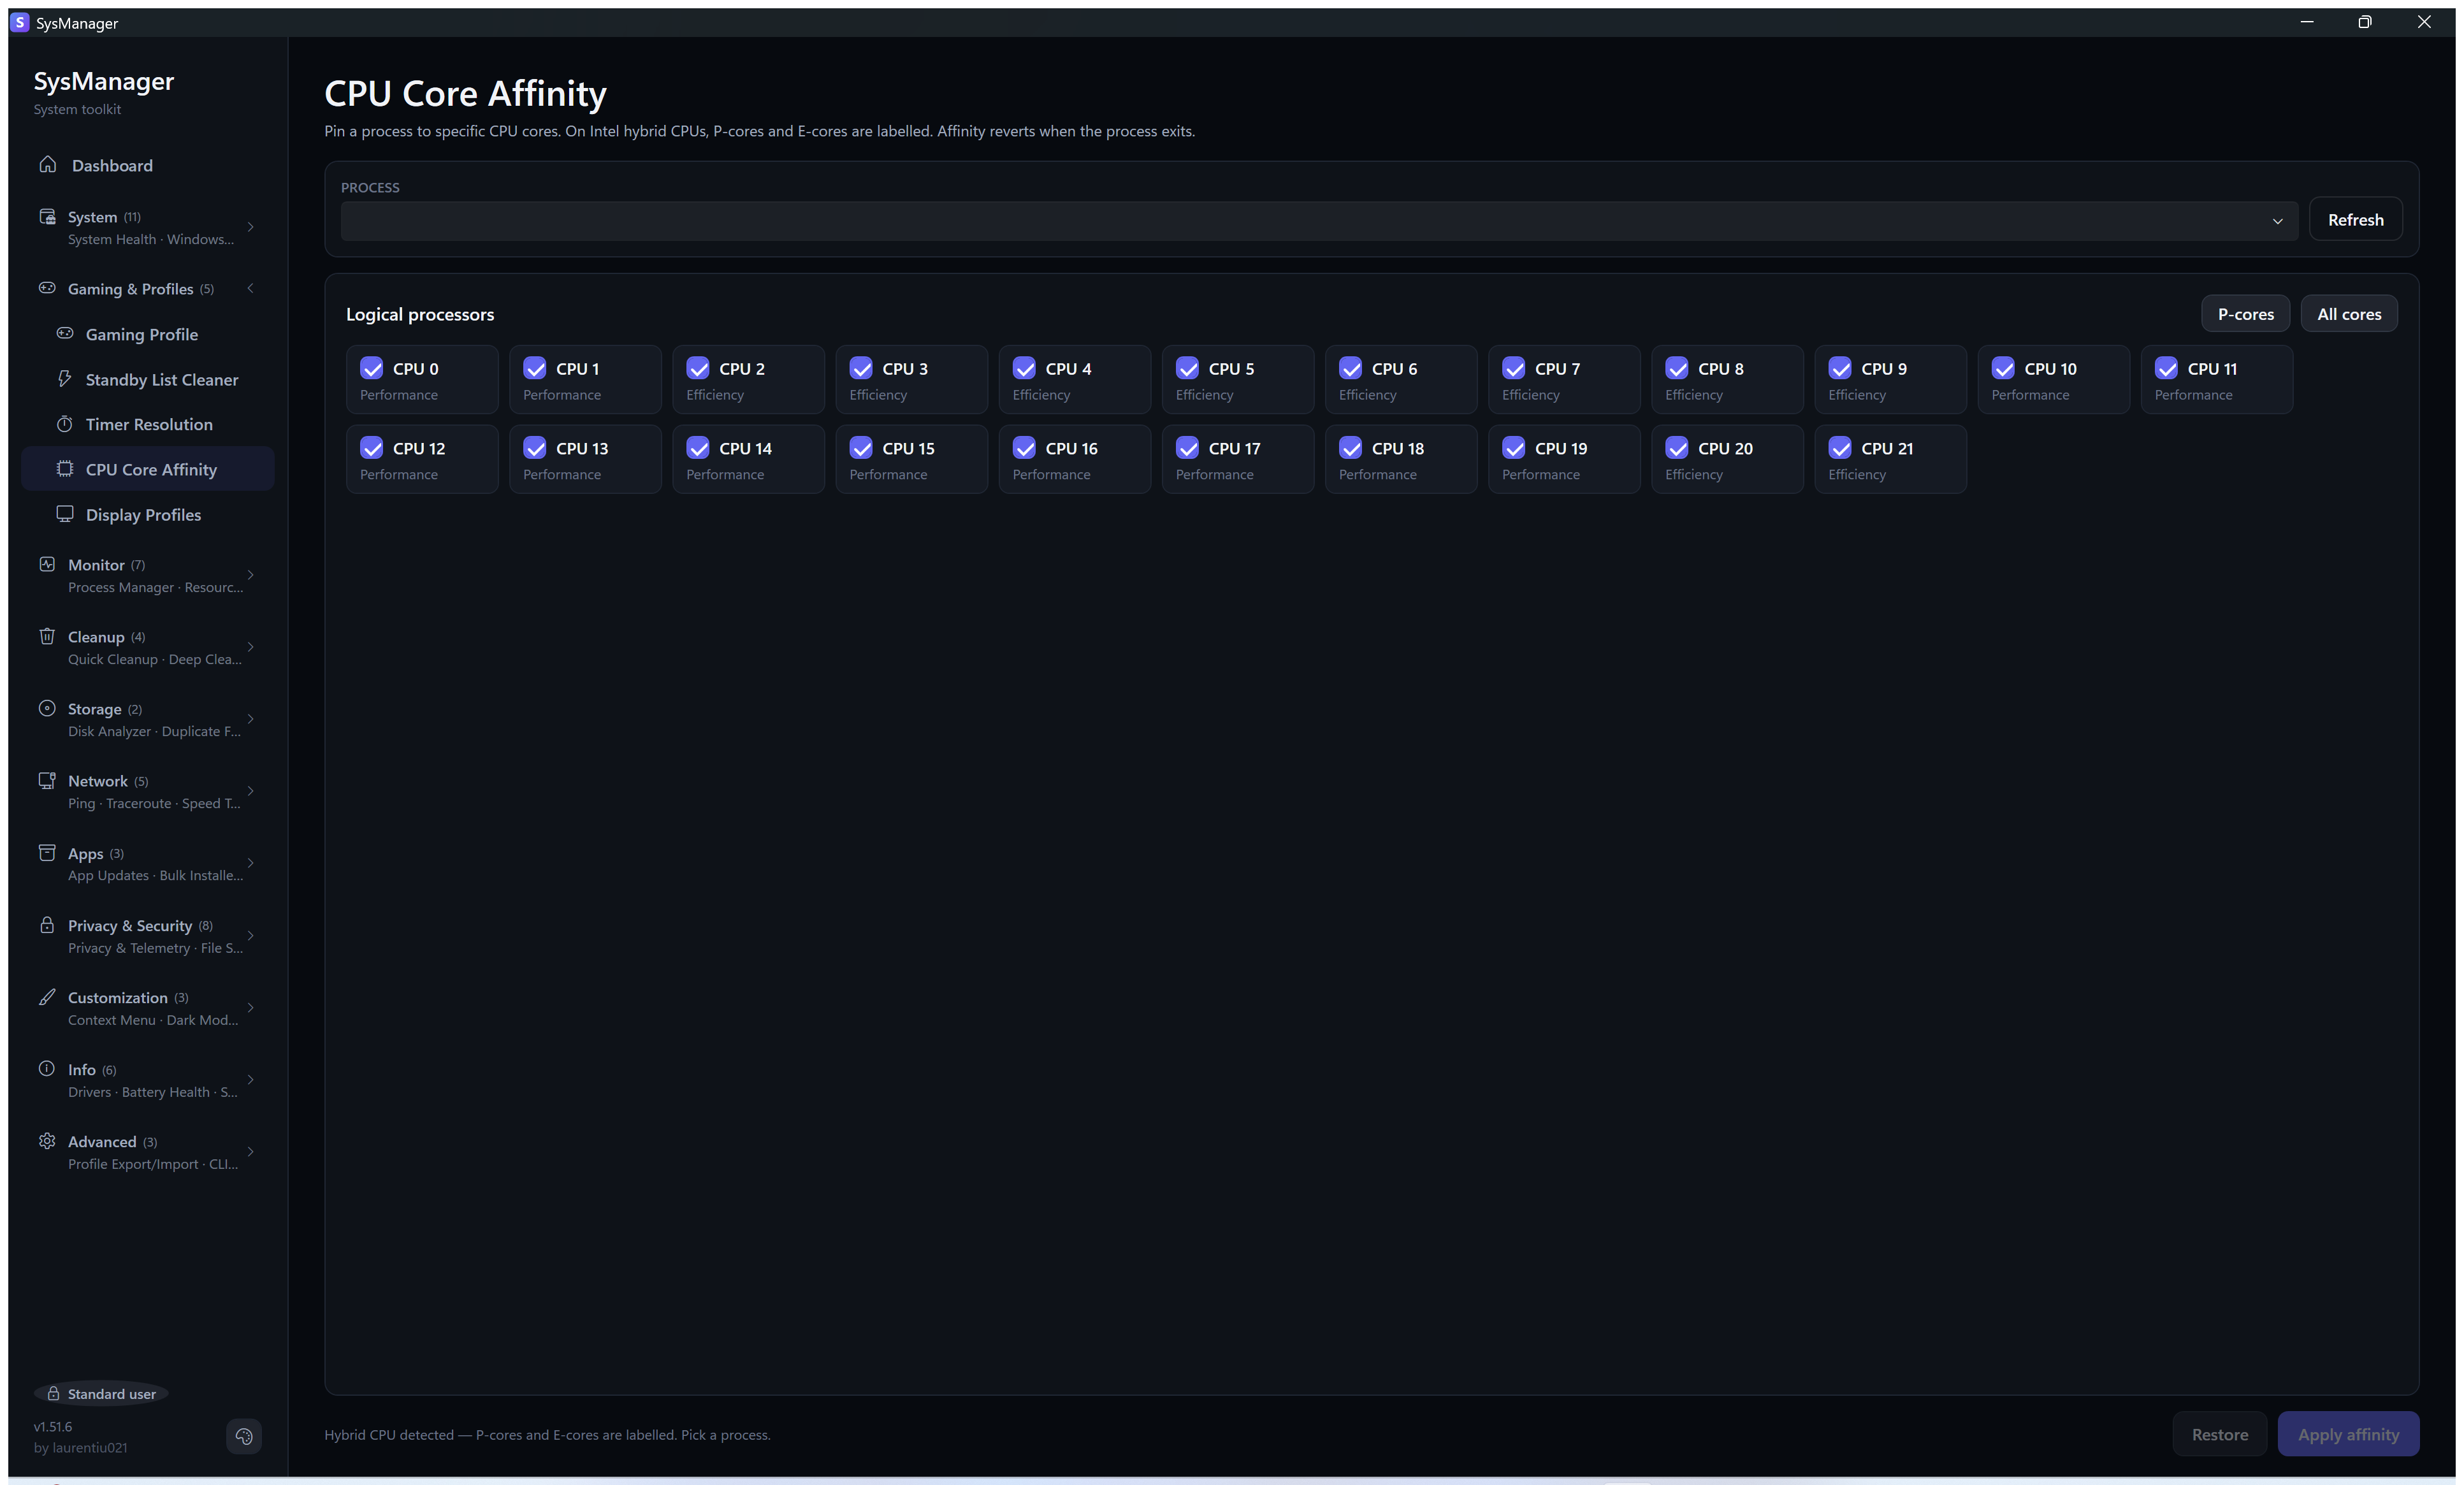Click the v1.51.6 version text
The image size is (2464, 1485).
[x=53, y=1427]
